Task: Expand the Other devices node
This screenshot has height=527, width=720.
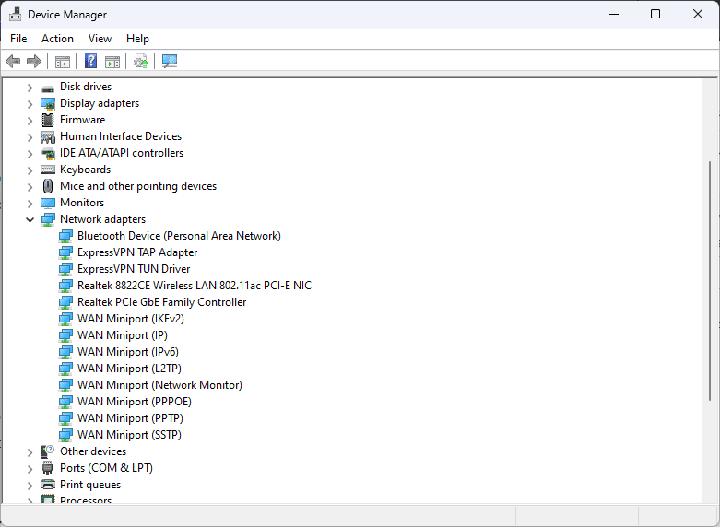Action: point(30,451)
